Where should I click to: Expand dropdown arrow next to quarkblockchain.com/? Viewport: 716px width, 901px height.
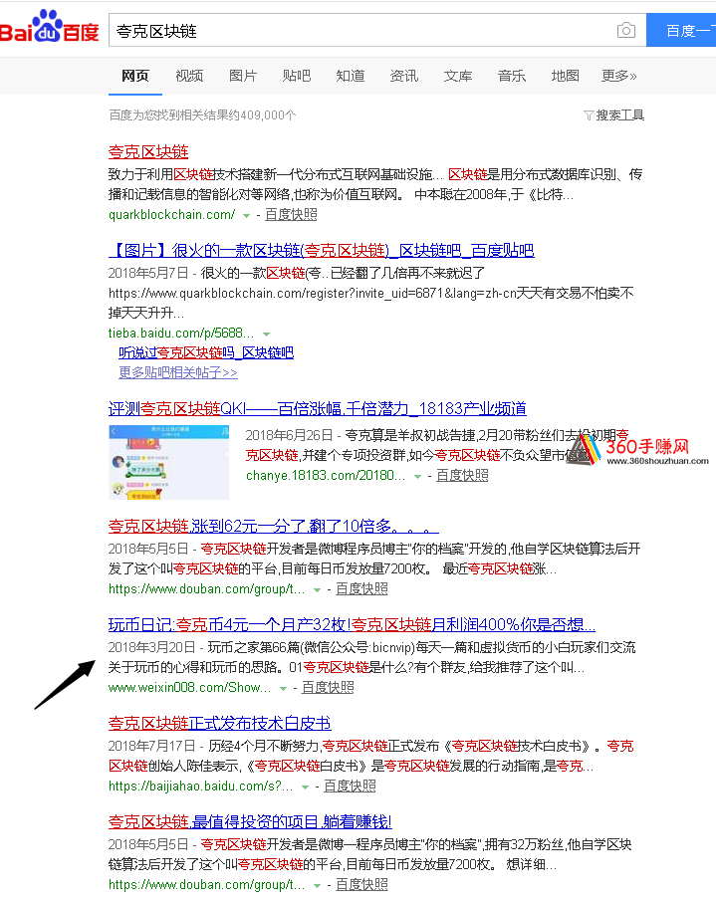(247, 215)
